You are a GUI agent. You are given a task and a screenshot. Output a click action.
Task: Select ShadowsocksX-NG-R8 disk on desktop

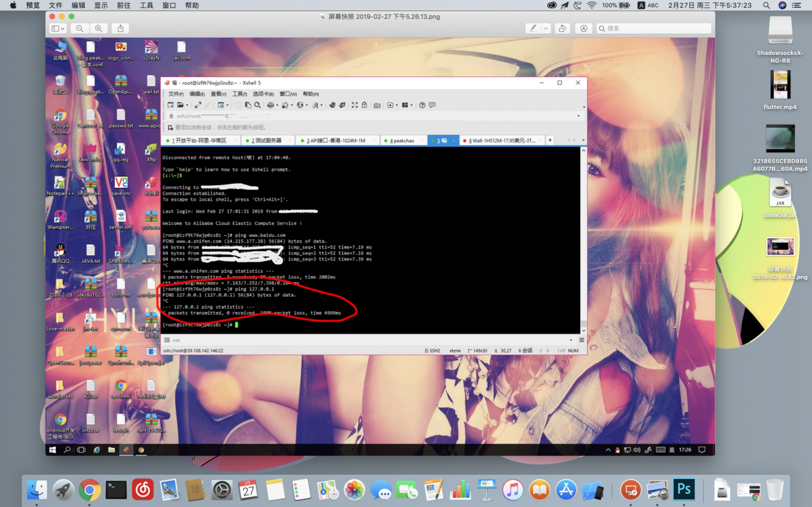[780, 39]
